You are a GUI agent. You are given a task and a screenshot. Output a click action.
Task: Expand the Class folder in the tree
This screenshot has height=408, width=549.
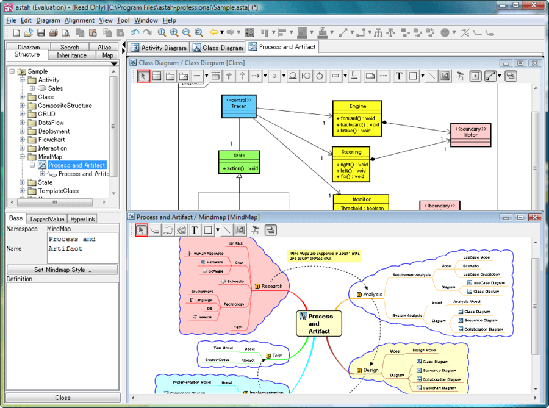(22, 97)
